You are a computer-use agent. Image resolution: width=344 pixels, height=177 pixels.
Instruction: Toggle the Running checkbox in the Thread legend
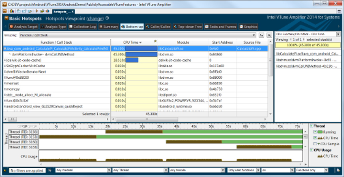tap(315, 132)
